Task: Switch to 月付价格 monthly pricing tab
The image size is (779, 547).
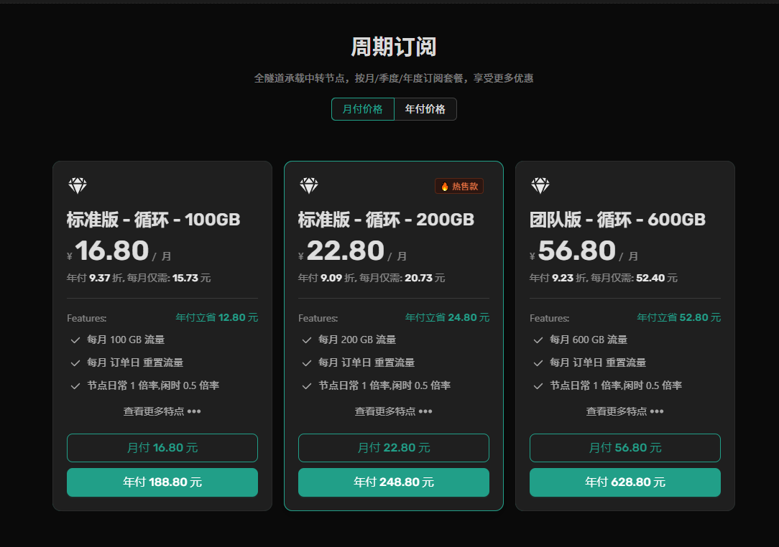Action: [x=363, y=109]
